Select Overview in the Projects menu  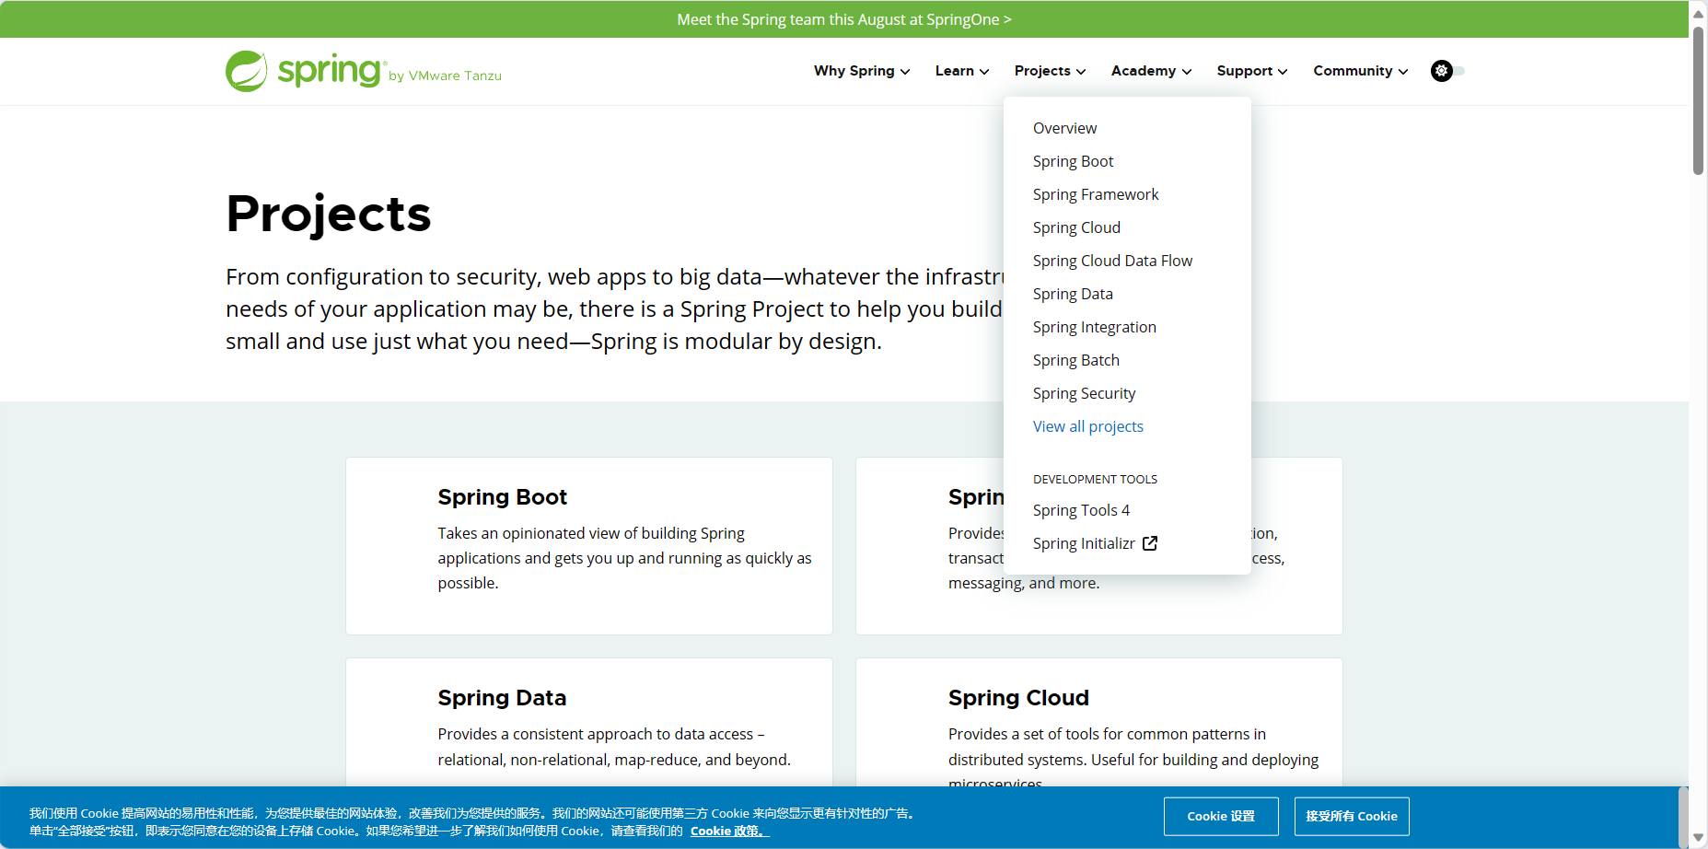(1064, 128)
